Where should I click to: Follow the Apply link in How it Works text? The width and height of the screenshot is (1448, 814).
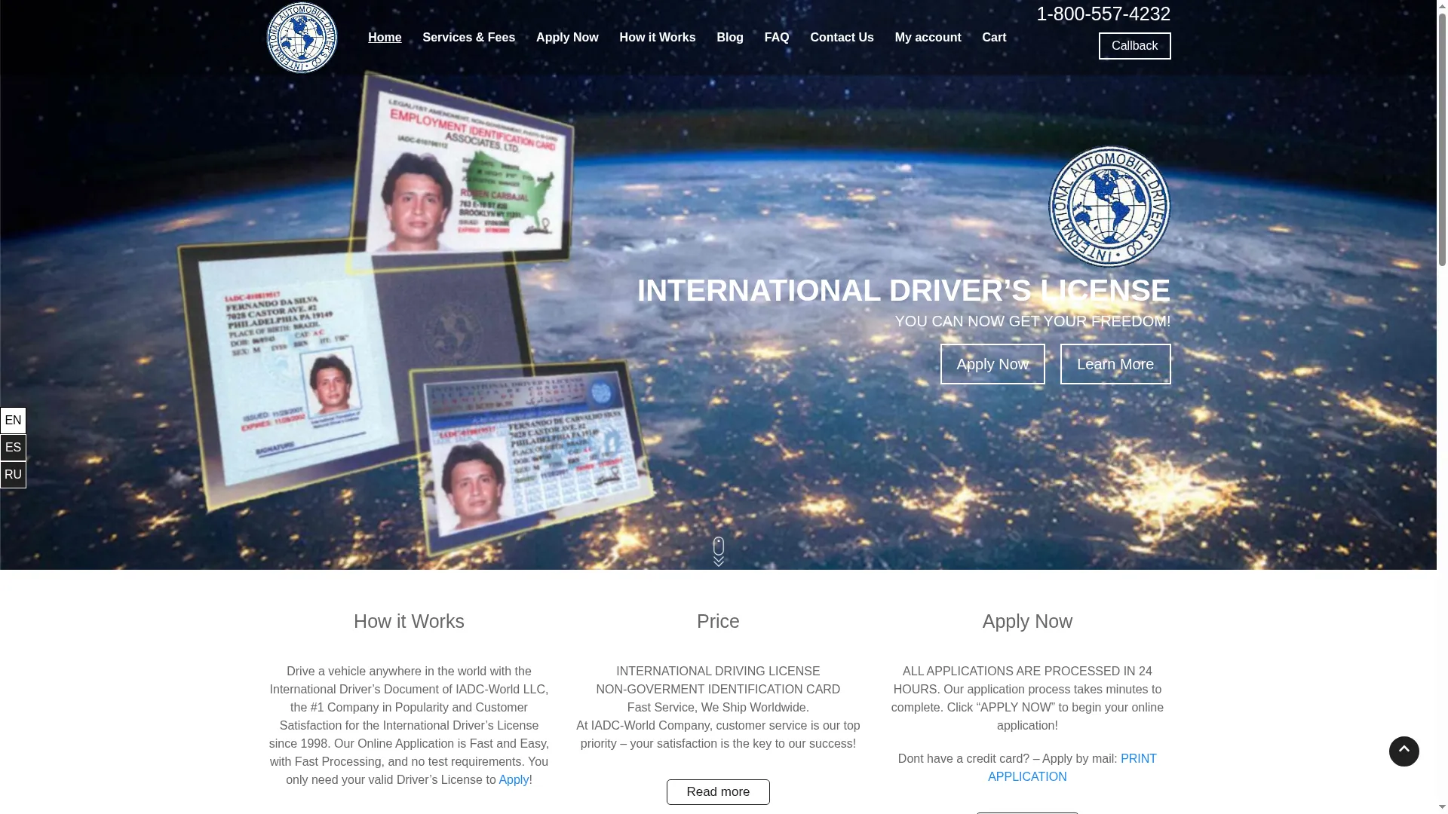pos(514,780)
